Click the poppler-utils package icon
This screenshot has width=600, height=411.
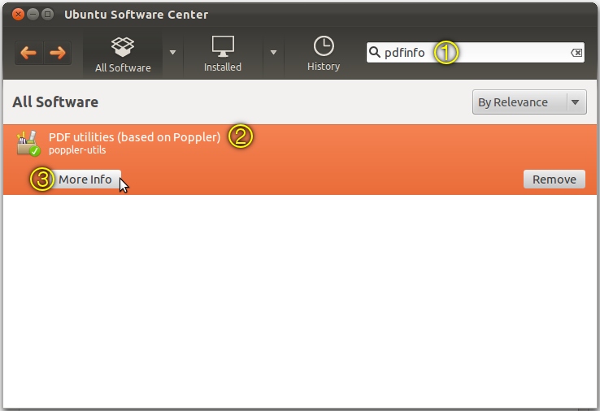[28, 143]
